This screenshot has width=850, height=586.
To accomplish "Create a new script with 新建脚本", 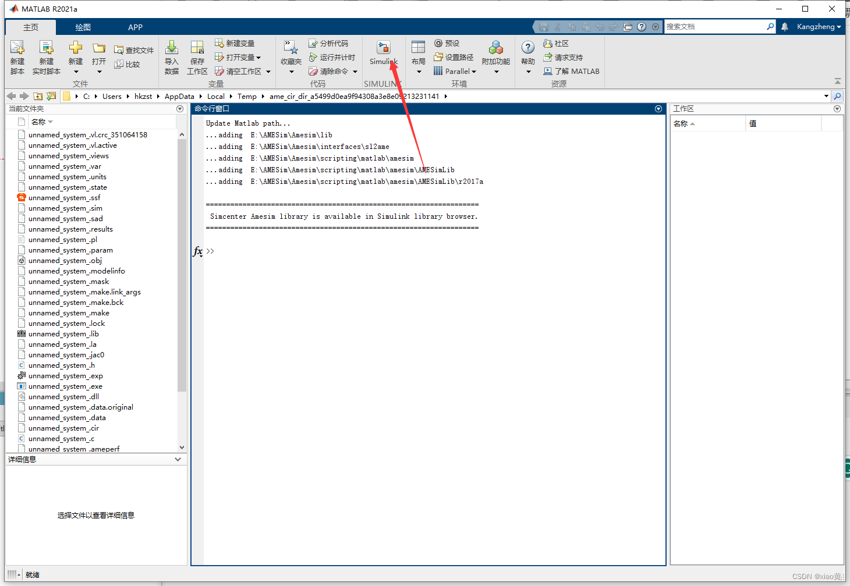I will pos(17,57).
